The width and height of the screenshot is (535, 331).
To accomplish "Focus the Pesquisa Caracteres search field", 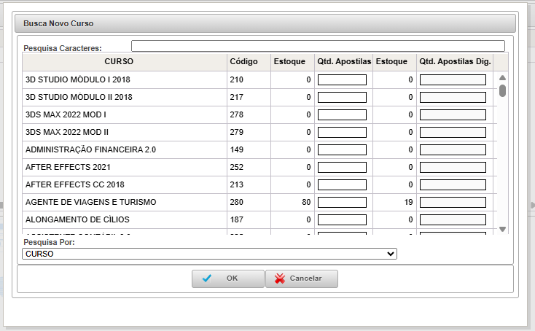I will [318, 46].
